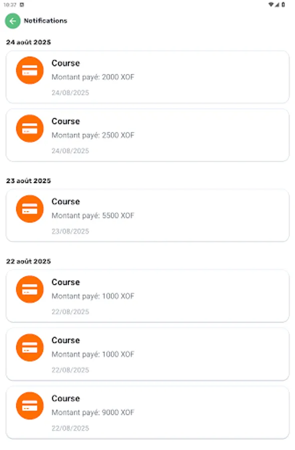This screenshot has height=450, width=295.
Task: Tap the notification bell icon in the status bar
Action: pyautogui.click(x=21, y=3)
